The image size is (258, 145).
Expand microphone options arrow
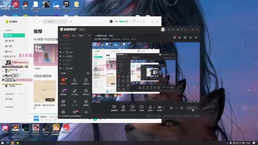[x=154, y=108]
